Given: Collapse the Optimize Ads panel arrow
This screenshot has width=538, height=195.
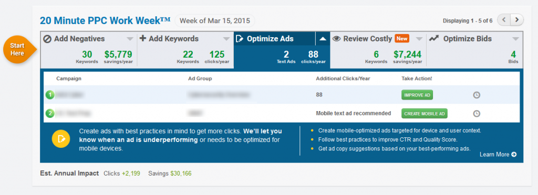Looking at the screenshot, I should [323, 39].
